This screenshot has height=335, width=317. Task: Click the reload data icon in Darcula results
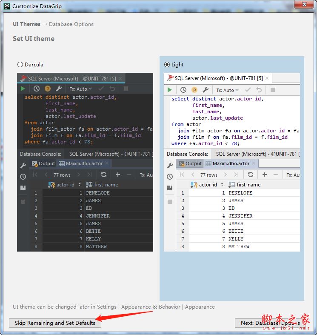pos(104,175)
